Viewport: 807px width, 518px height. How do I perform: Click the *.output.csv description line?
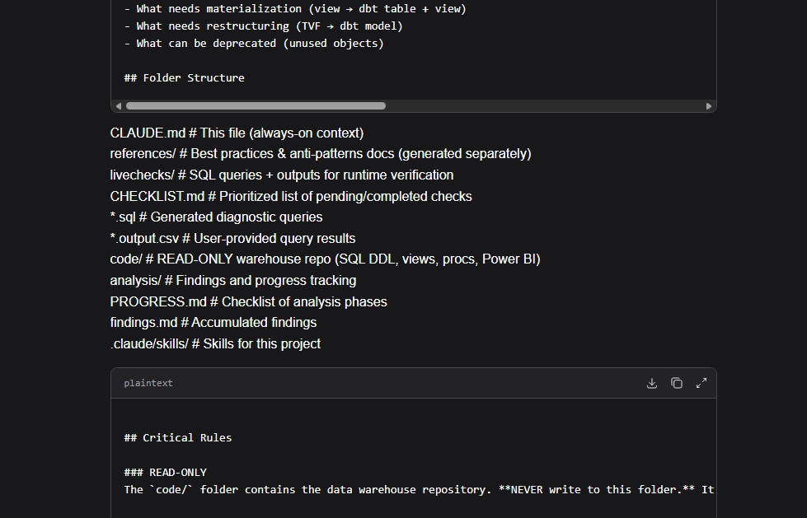tap(232, 239)
